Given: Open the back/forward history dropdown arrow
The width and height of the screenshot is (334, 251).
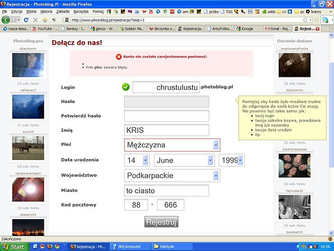Looking at the screenshot, I should (19, 20).
